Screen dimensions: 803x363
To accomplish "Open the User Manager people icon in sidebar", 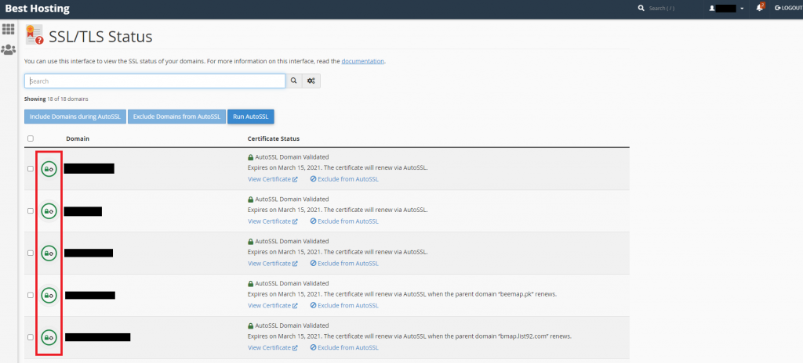I will tap(8, 49).
